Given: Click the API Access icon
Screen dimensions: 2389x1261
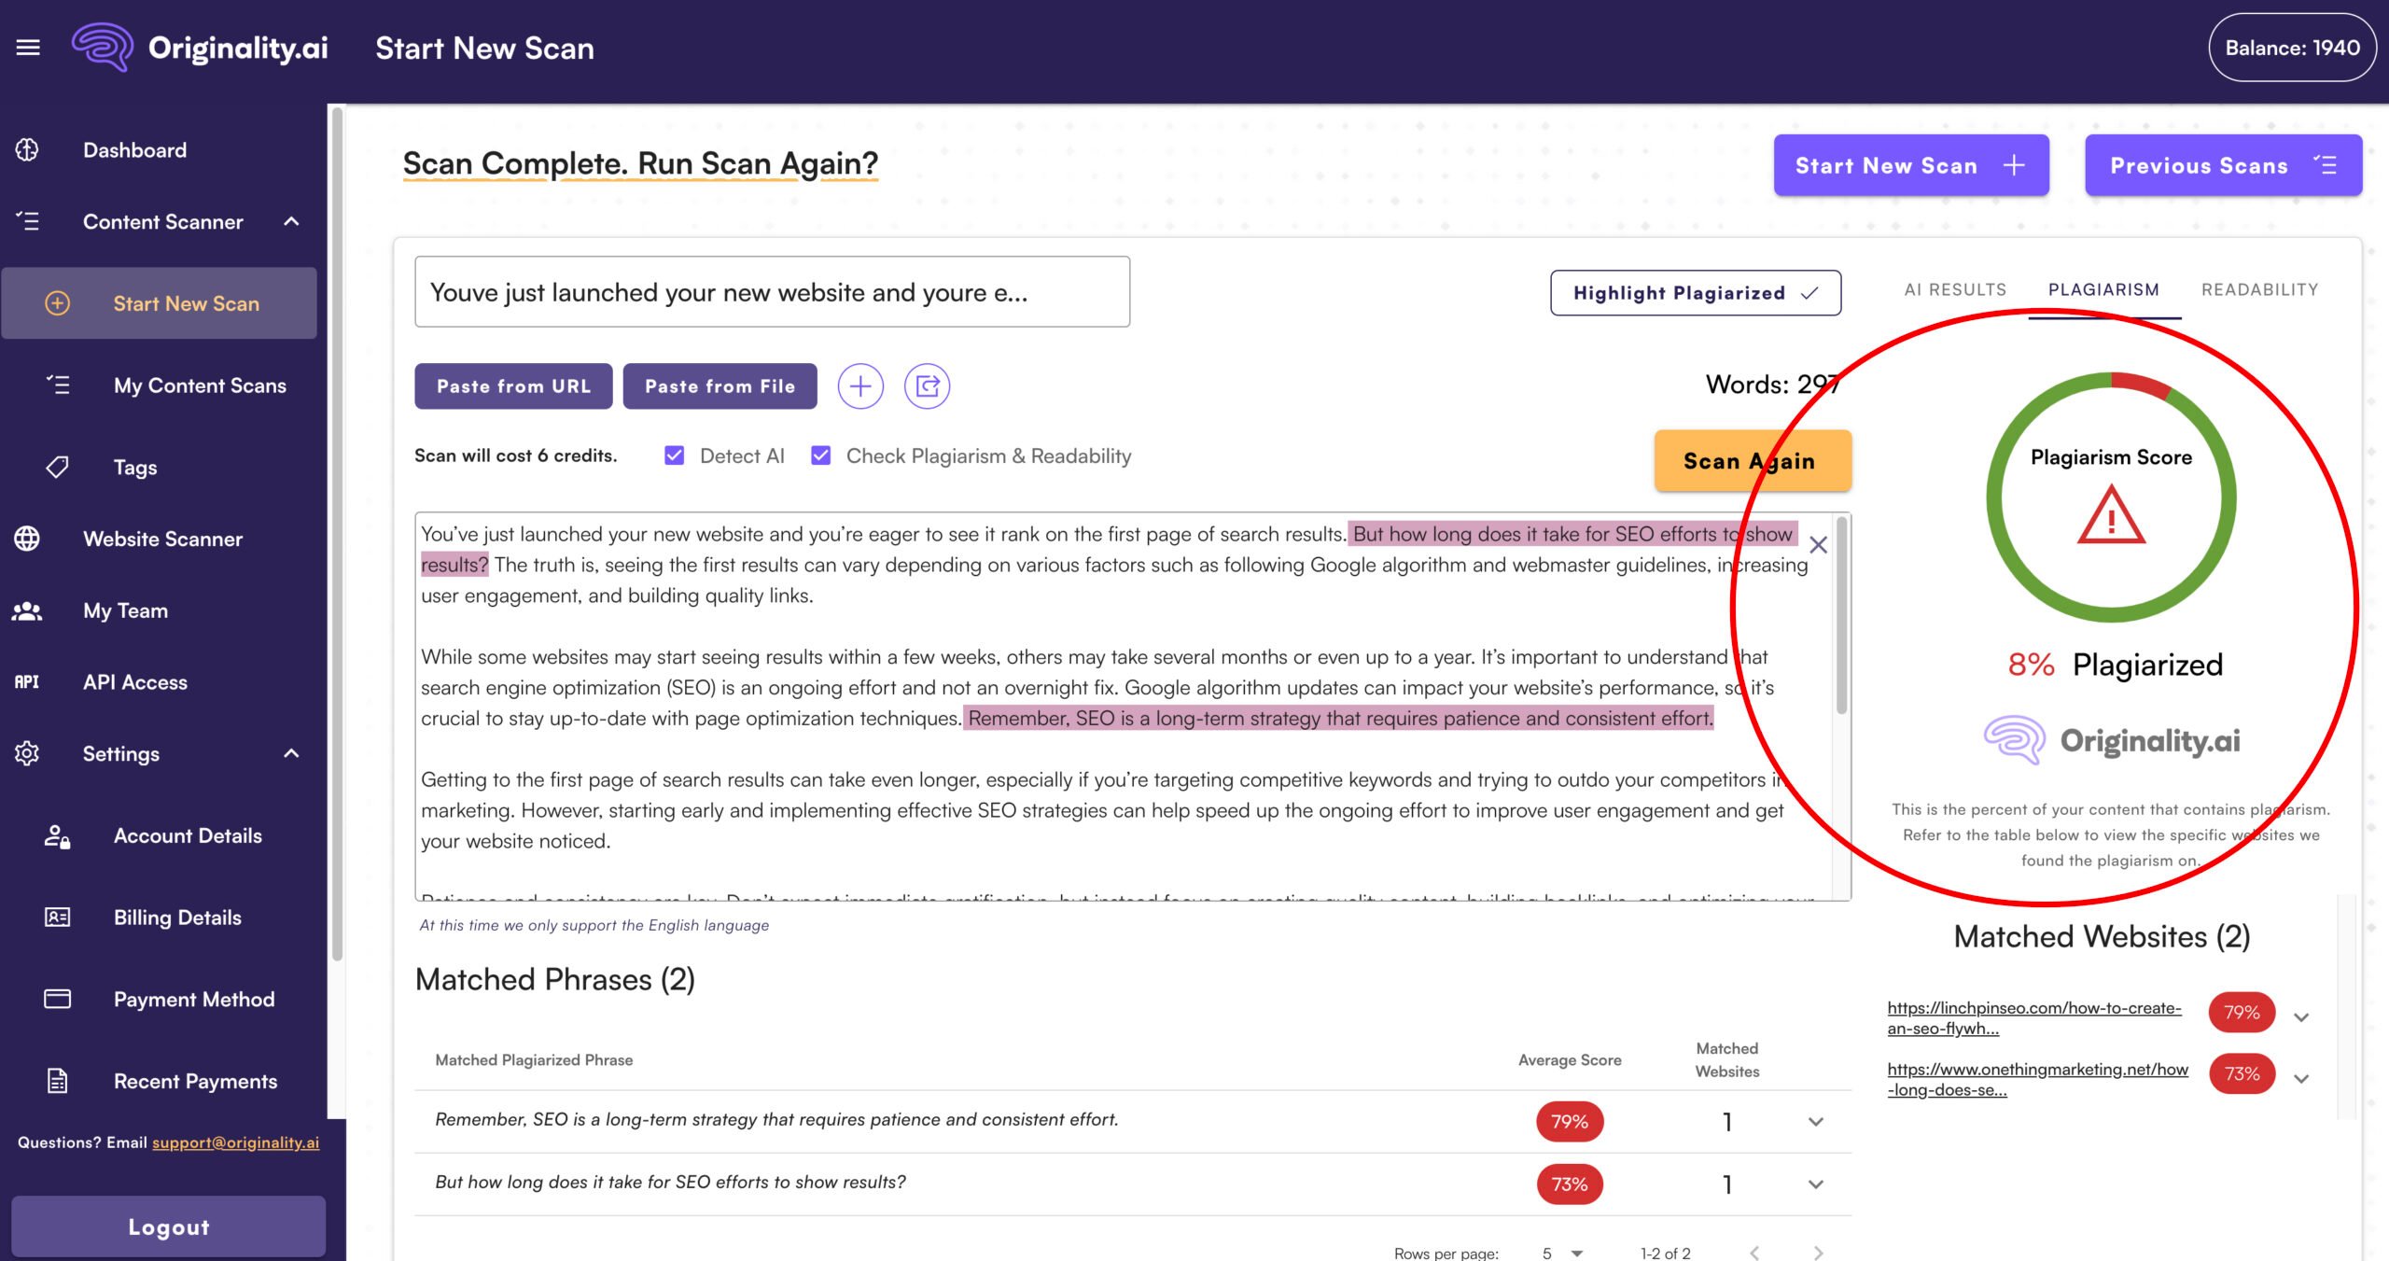Looking at the screenshot, I should 27,682.
